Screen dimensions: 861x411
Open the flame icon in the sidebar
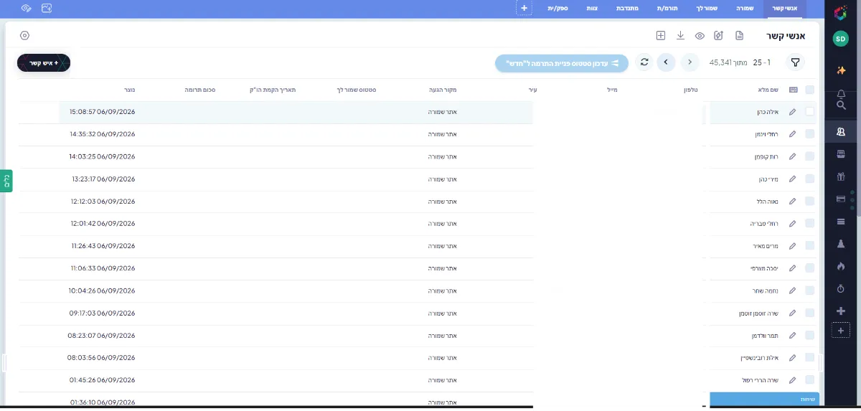841,266
